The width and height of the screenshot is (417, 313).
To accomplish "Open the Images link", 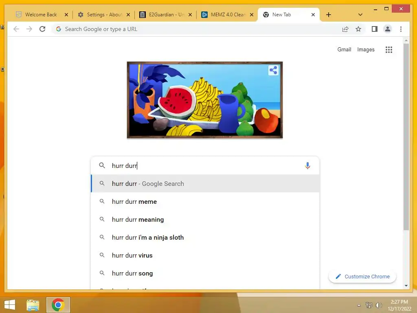I will (366, 49).
